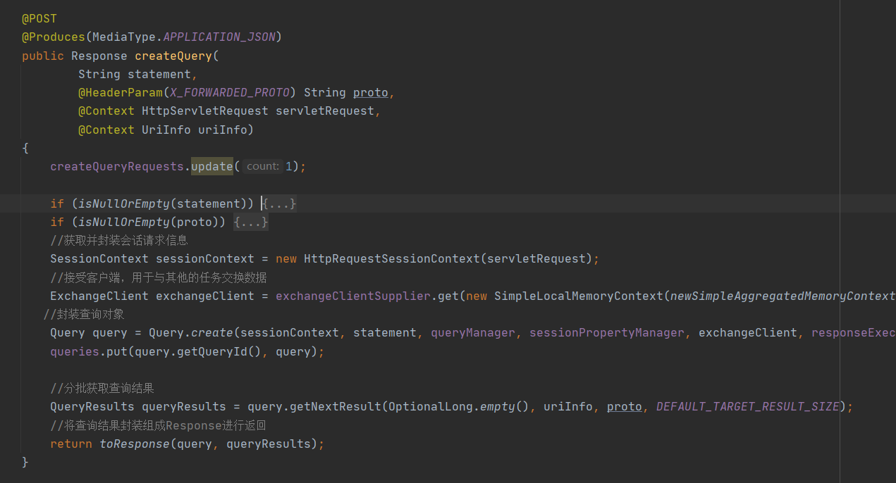Viewport: 896px width, 483px height.
Task: Click the OptionalLong class reference
Action: click(431, 407)
